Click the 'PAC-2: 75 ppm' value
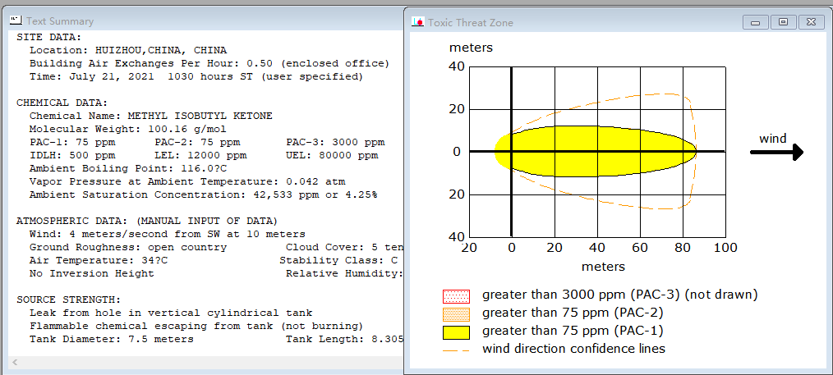This screenshot has height=375, width=833. point(197,142)
